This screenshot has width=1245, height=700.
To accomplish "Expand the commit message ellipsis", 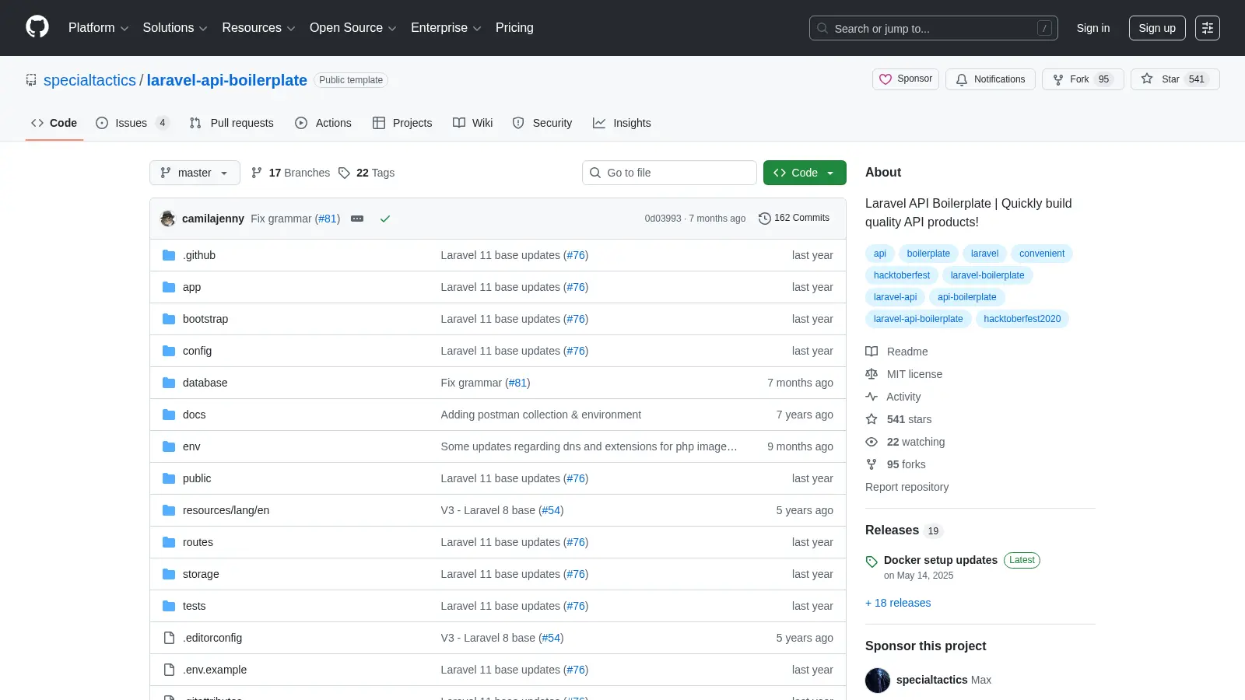I will 357,219.
